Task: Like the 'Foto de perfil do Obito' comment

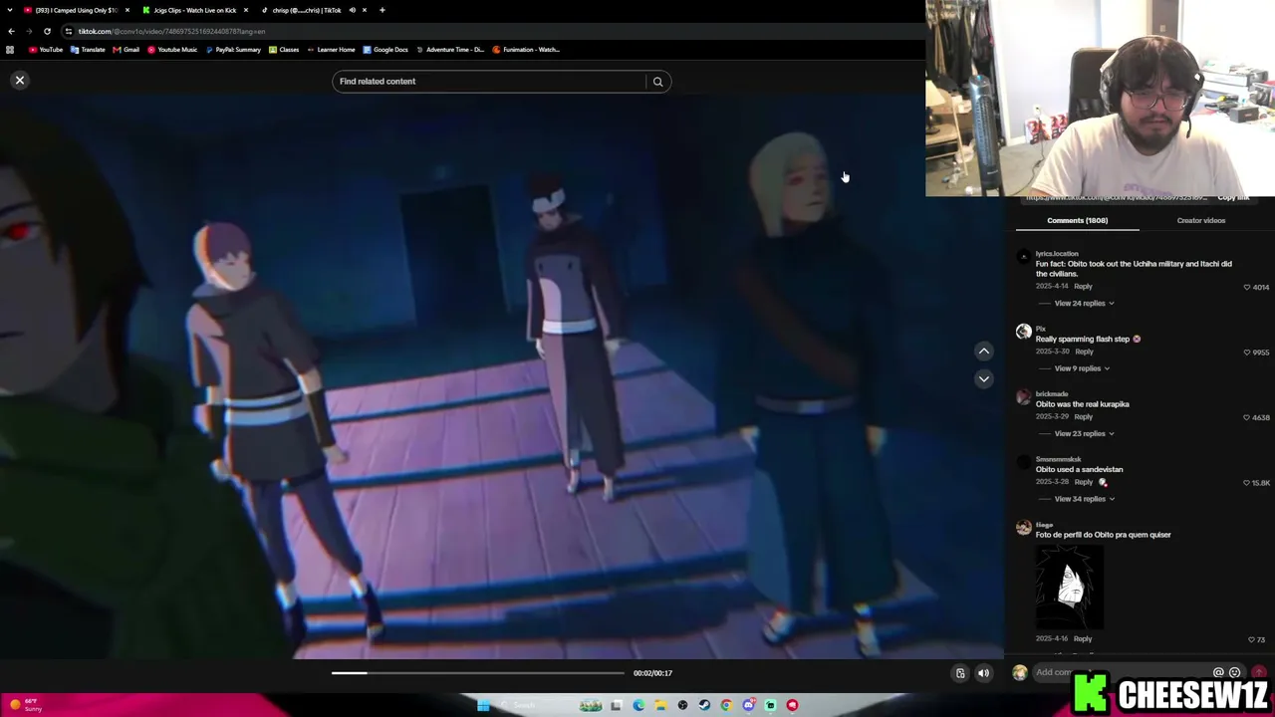Action: tap(1251, 639)
